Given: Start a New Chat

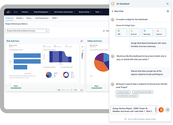Looking at the screenshot, I should 117,11.
